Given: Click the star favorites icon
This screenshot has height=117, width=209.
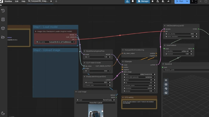Looking at the screenshot, I should point(152,1).
